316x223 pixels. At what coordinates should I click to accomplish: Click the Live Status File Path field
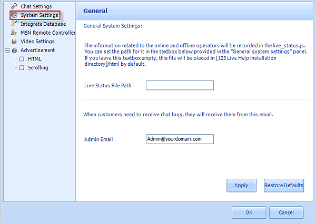[180, 85]
